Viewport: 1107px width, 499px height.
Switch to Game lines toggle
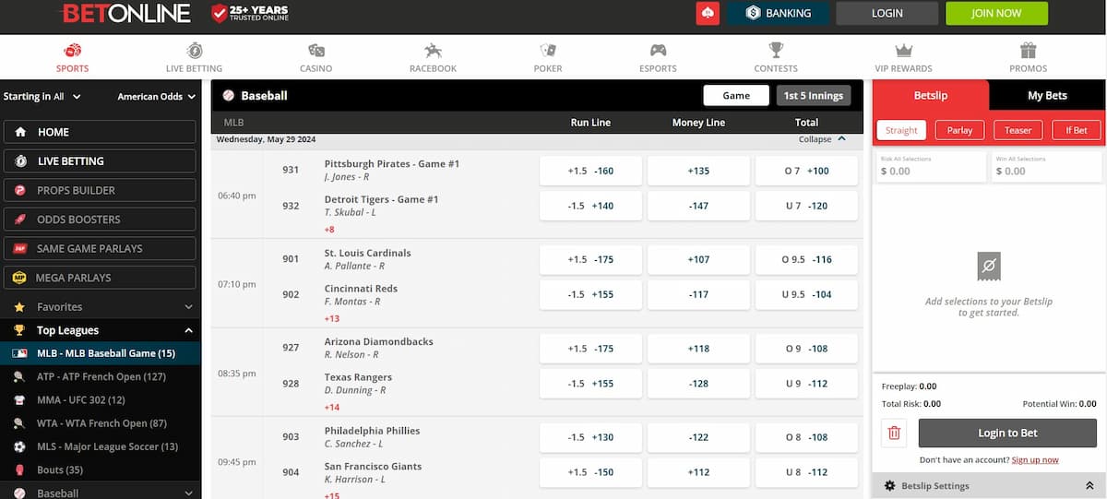pos(736,95)
